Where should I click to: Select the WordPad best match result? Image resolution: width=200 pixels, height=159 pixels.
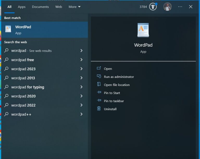click(44, 29)
